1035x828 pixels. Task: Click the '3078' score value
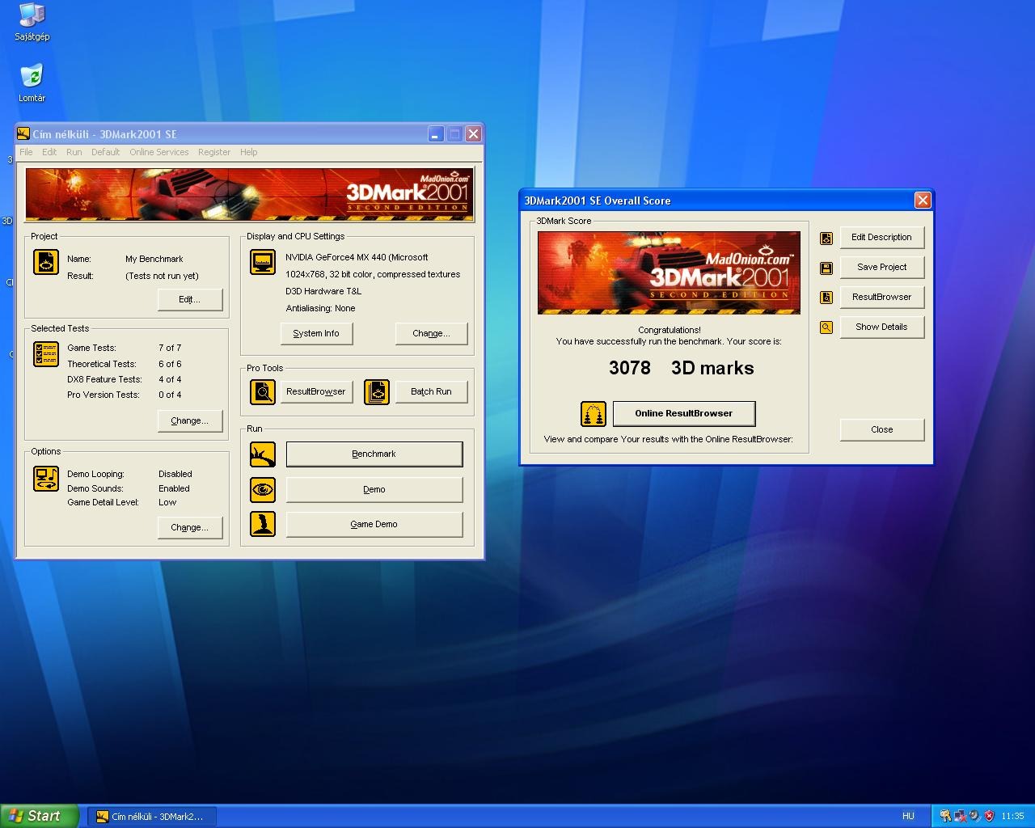pos(630,368)
